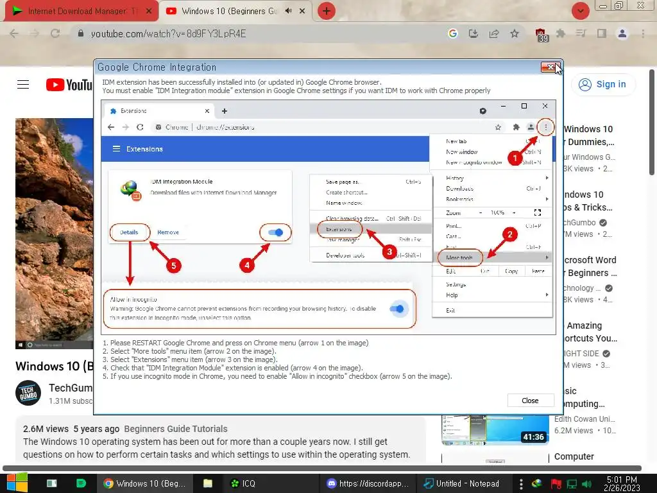Mute the Windows 10 tab audio

pos(288,11)
